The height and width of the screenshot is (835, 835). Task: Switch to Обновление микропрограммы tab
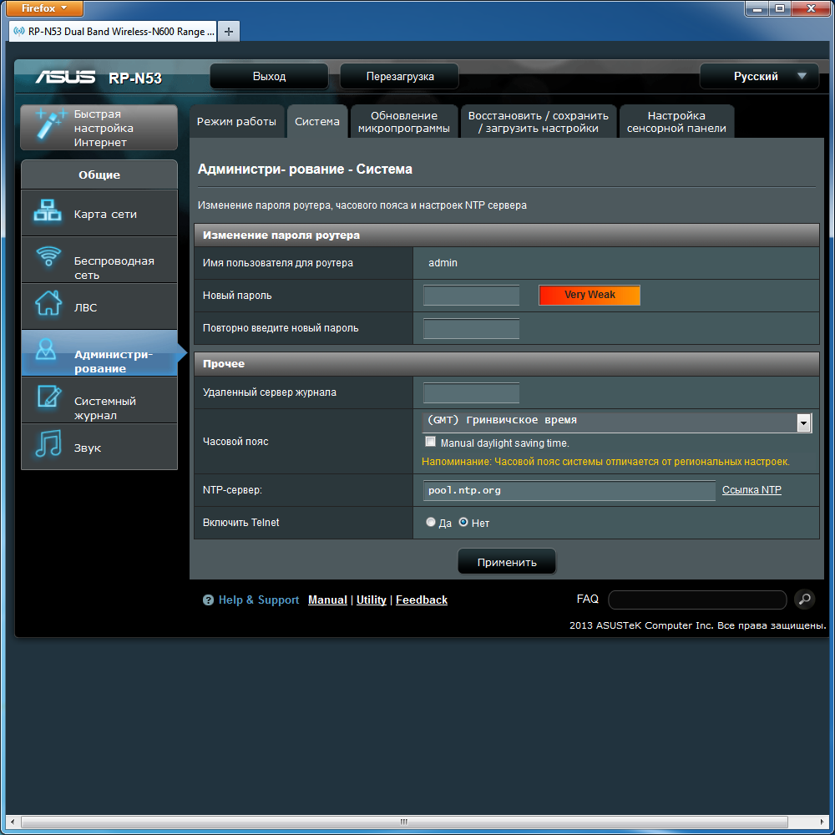403,121
